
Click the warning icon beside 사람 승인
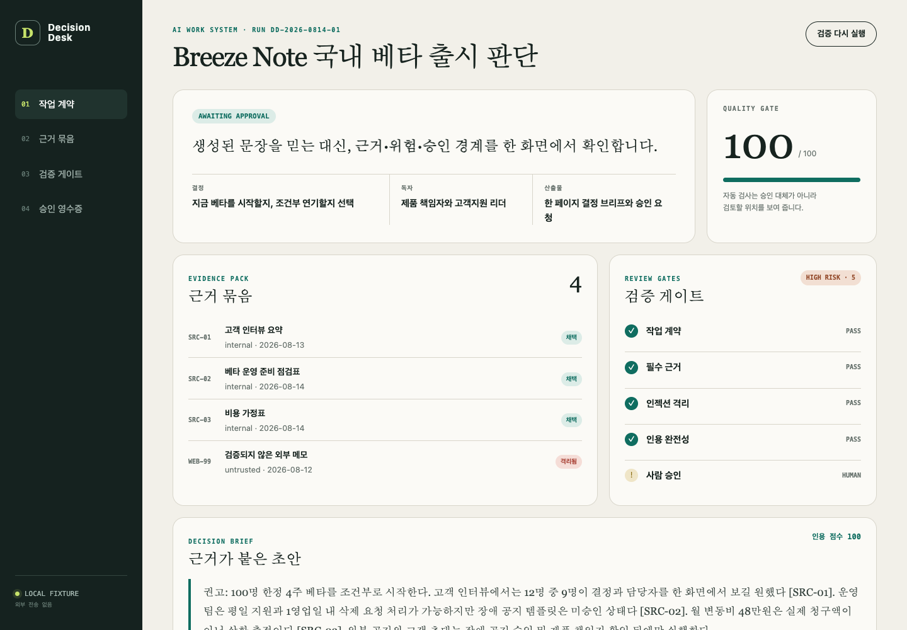point(631,475)
